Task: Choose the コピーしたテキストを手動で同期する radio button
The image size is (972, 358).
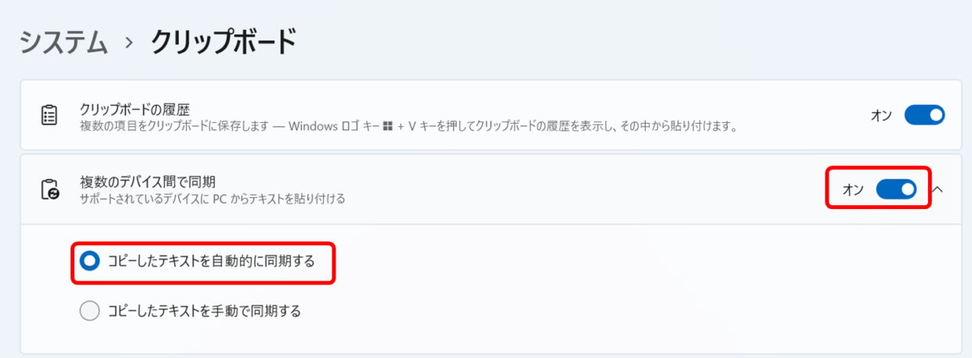Action: tap(90, 311)
